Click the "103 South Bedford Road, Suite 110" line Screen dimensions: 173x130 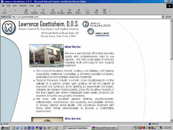coord(60,33)
